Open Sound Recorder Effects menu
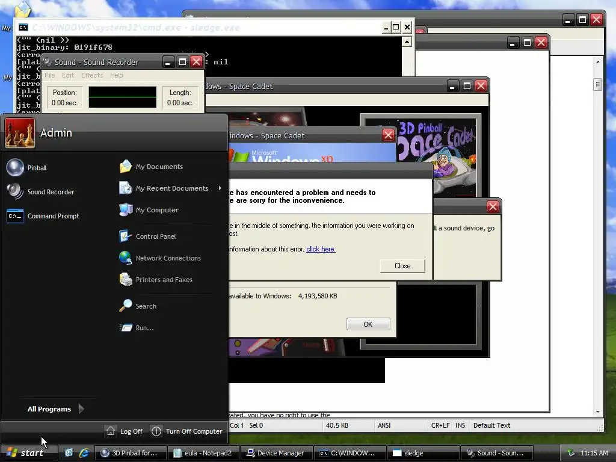 92,75
